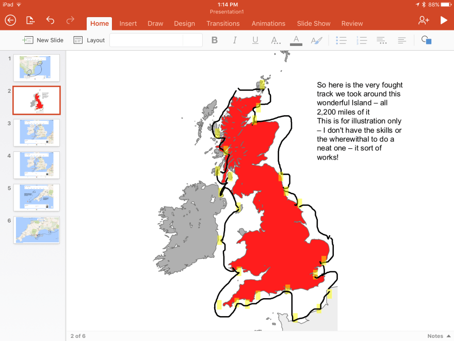Open the Transitions tab
The image size is (454, 341).
point(223,23)
